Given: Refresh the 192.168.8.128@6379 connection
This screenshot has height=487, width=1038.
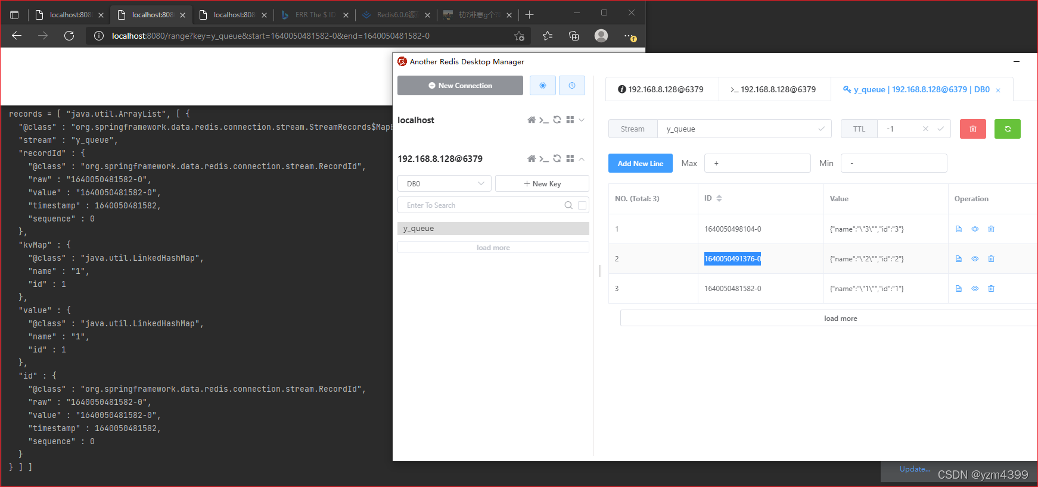Looking at the screenshot, I should pyautogui.click(x=557, y=159).
